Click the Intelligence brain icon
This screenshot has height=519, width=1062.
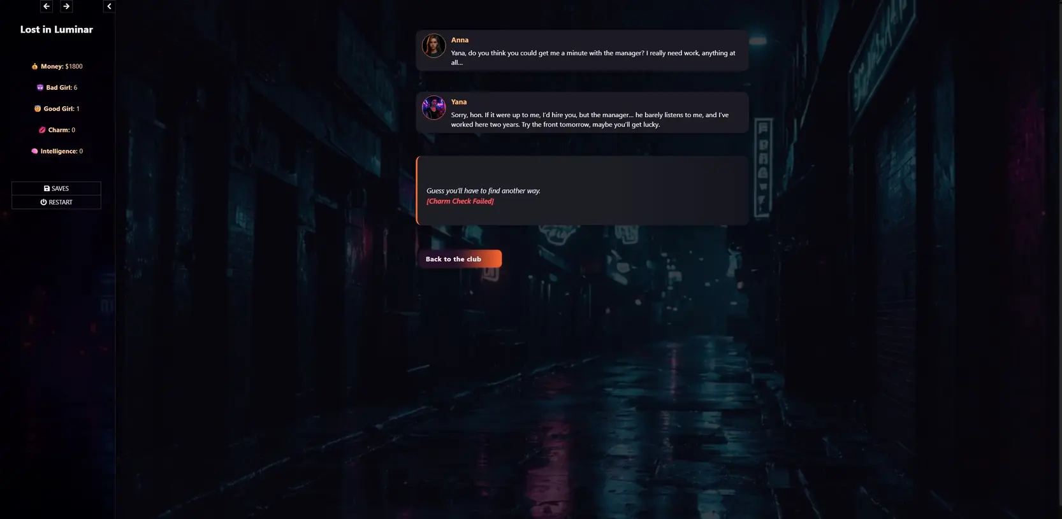(x=34, y=152)
